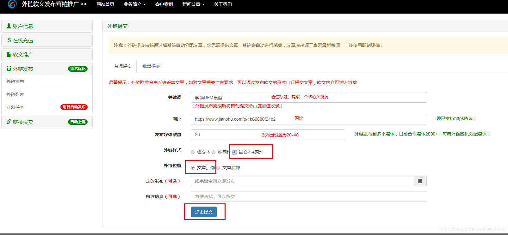Expand the 业务简介 dropdown menu

pos(135,4)
